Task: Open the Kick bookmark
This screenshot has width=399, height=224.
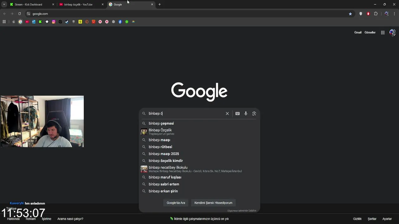Action: tap(40, 22)
